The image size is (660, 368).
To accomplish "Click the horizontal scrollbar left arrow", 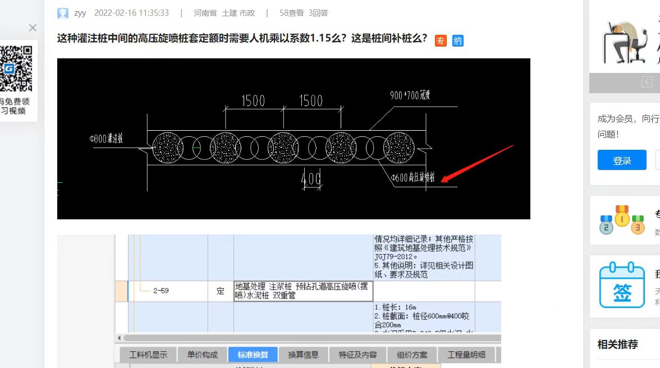I will pyautogui.click(x=119, y=338).
